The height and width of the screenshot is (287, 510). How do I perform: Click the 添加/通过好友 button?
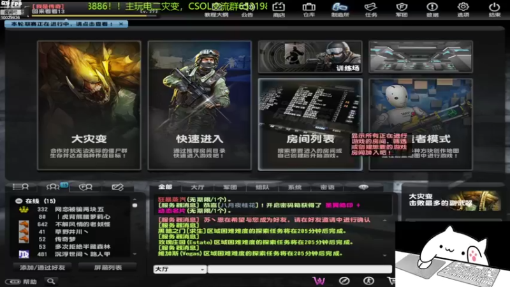42,267
